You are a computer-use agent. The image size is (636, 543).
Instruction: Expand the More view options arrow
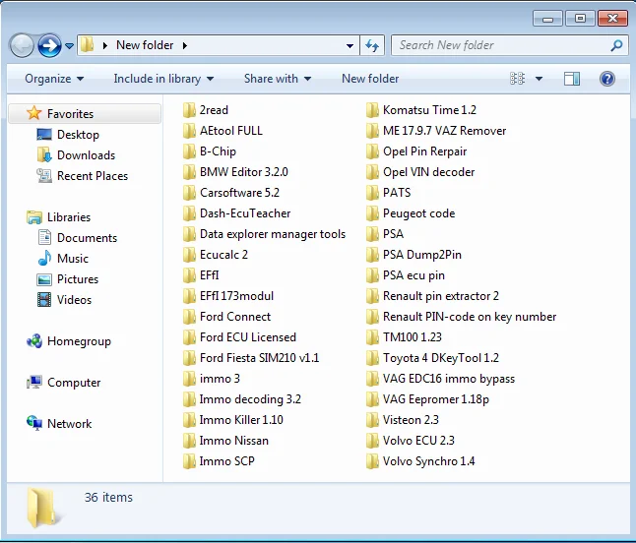[x=540, y=79]
